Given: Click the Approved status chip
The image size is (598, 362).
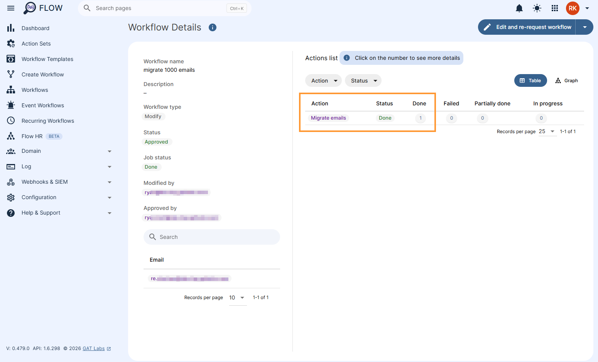Looking at the screenshot, I should pyautogui.click(x=156, y=142).
